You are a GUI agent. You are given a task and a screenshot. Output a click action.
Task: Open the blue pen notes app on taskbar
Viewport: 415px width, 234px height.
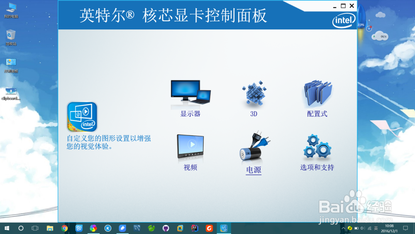(122, 228)
